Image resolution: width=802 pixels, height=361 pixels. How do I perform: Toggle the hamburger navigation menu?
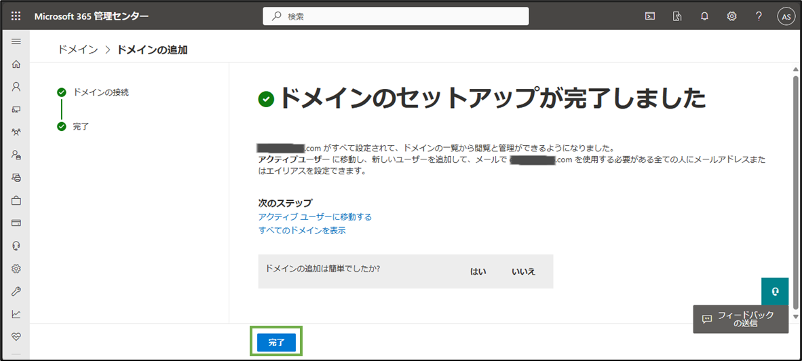[x=16, y=41]
